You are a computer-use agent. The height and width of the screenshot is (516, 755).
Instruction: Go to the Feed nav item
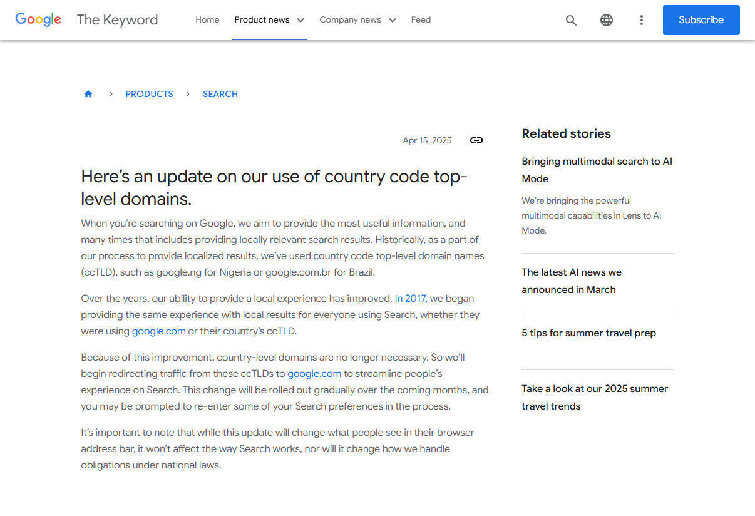[421, 20]
